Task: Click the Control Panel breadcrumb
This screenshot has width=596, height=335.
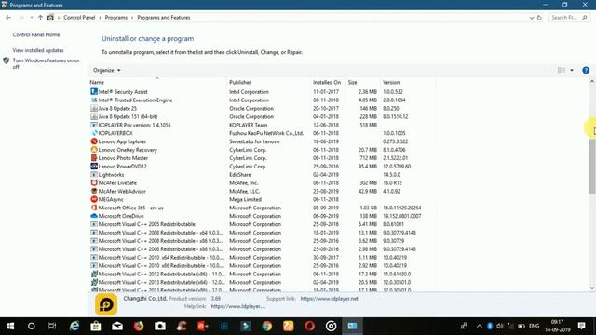Action: [x=79, y=18]
